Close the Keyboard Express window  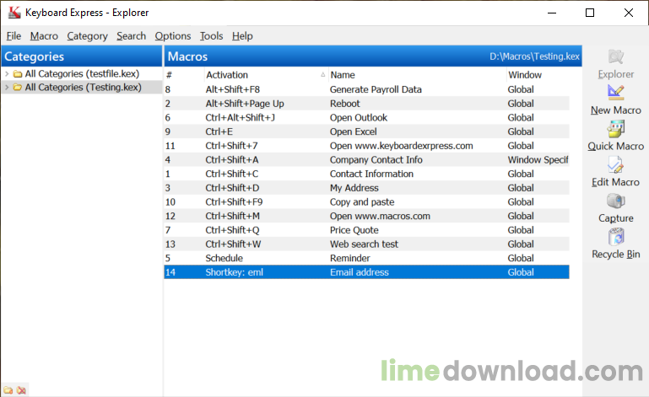coord(628,13)
